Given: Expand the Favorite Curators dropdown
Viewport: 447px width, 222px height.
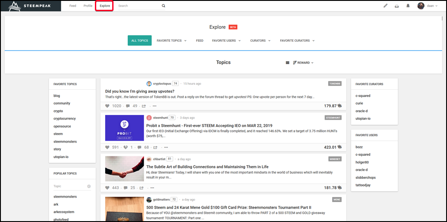Looking at the screenshot, I should click(x=297, y=40).
